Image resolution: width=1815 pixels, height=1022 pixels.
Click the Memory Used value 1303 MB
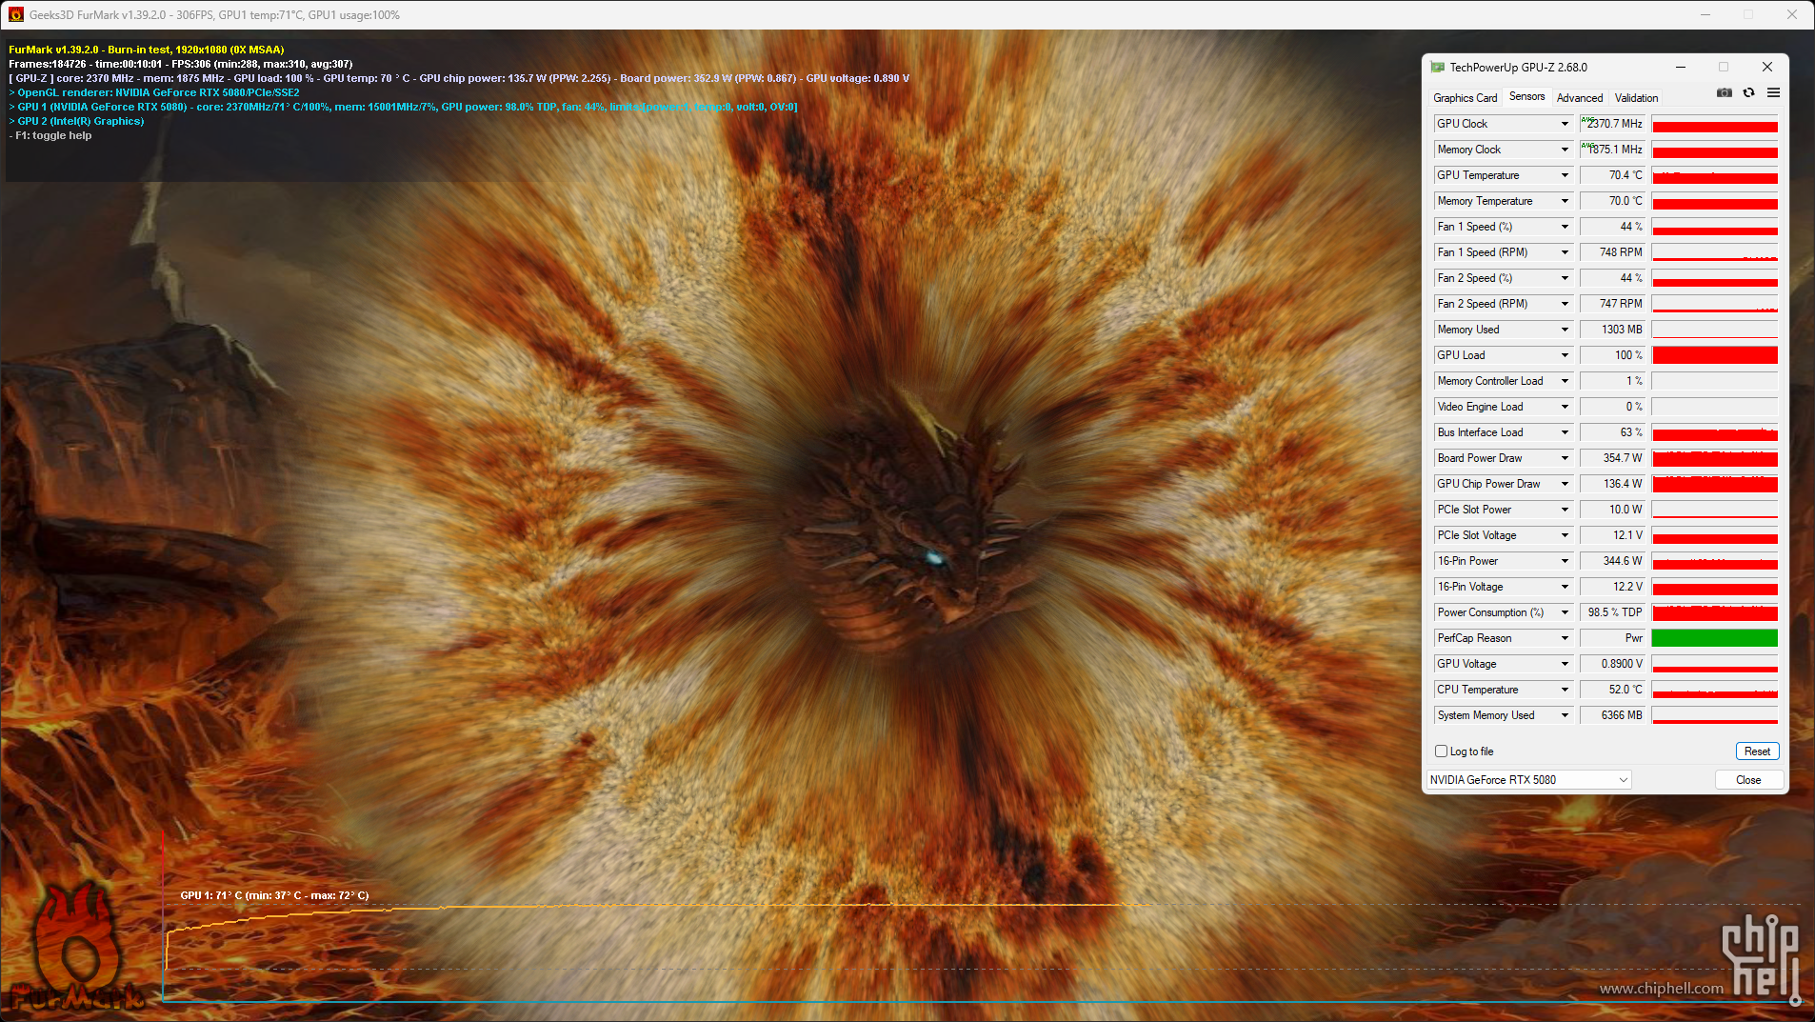[1613, 330]
